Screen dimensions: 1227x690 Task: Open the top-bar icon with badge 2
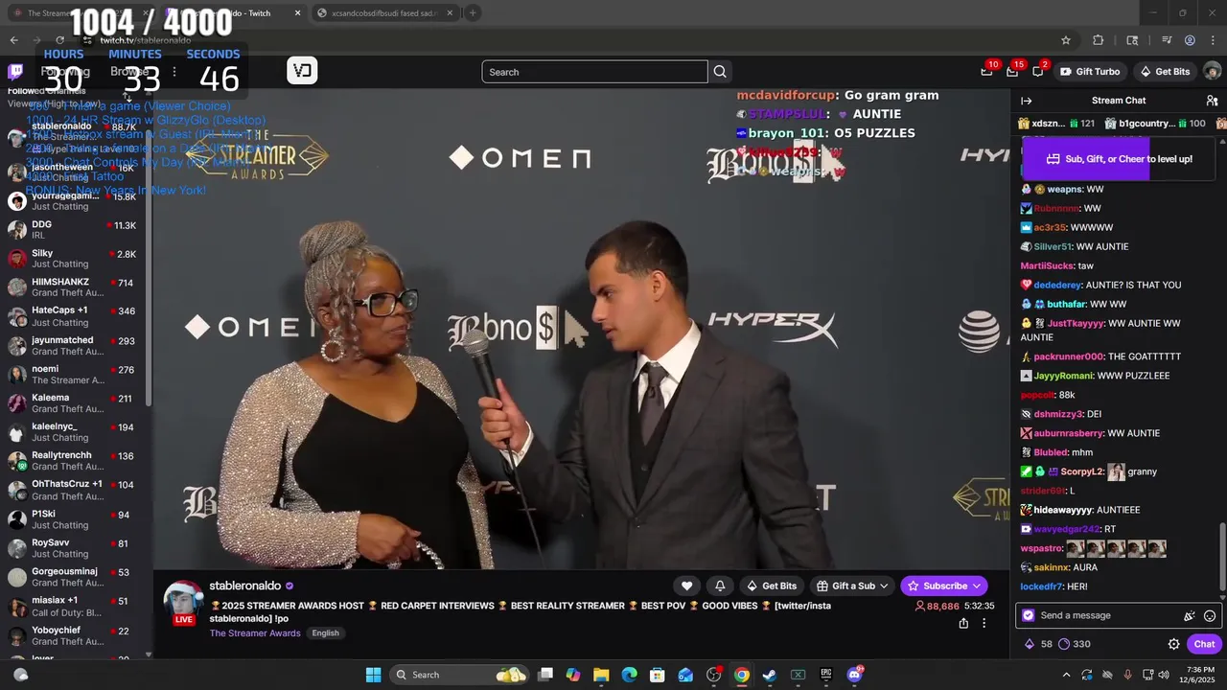click(1038, 72)
